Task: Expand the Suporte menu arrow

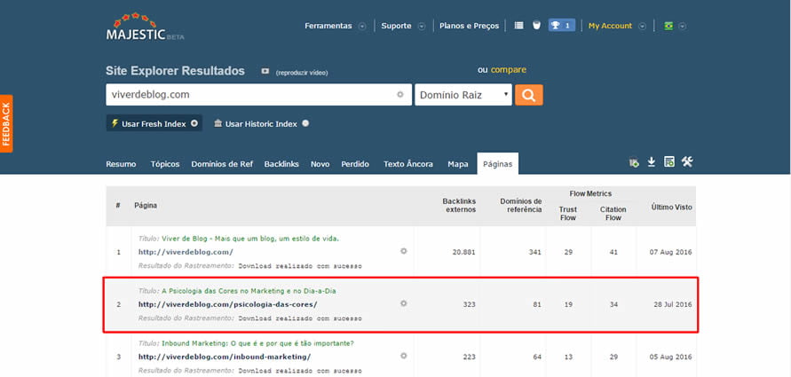Action: pyautogui.click(x=422, y=27)
